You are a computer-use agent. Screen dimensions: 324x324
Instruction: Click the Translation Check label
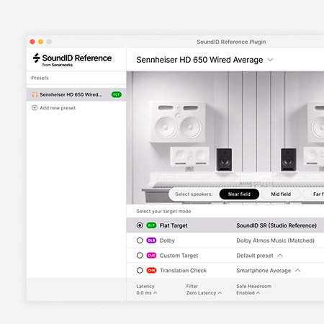tap(184, 271)
